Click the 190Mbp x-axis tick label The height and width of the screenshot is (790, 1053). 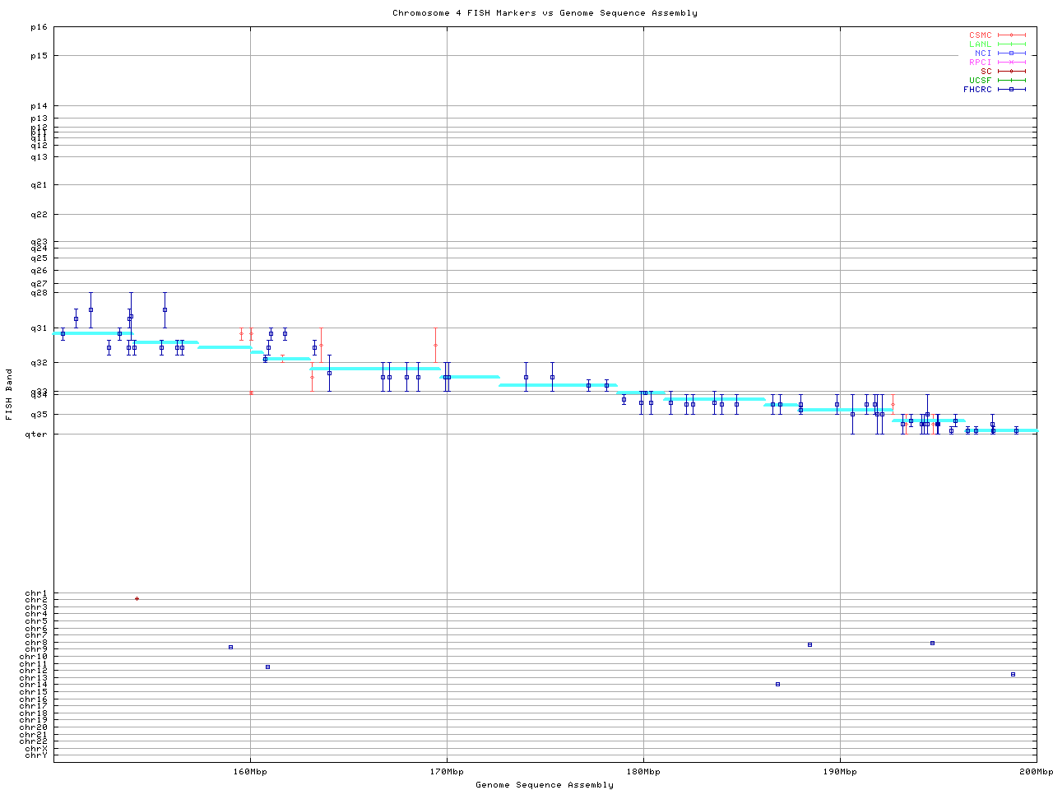(840, 772)
